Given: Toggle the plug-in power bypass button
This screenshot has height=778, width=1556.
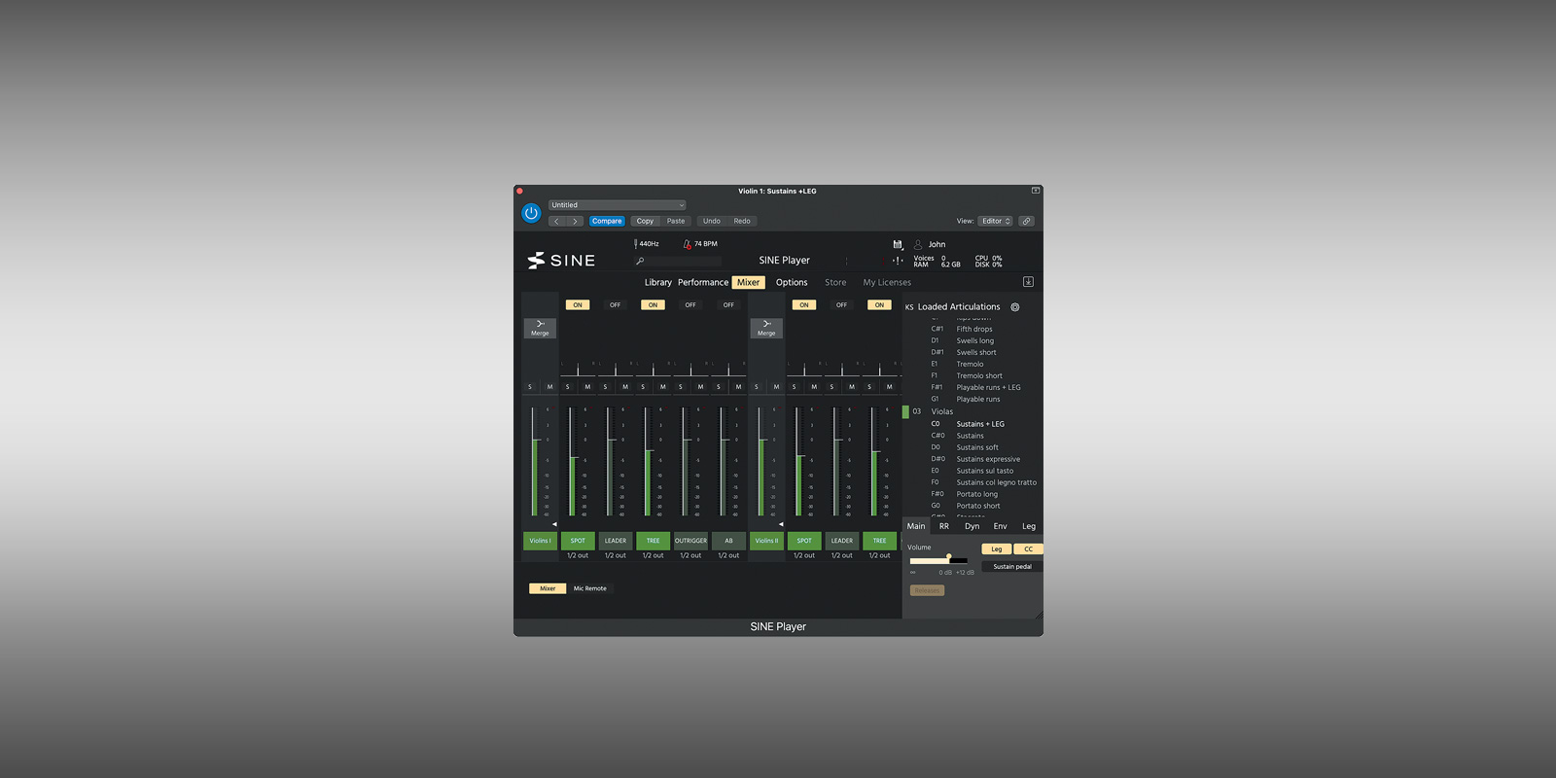Looking at the screenshot, I should 531,213.
